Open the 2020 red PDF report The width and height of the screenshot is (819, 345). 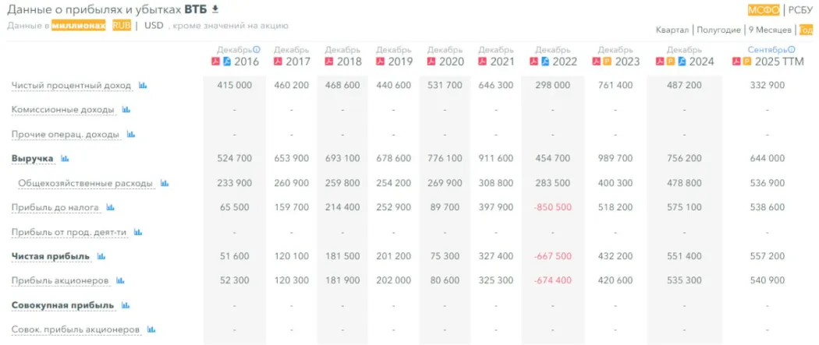click(431, 62)
